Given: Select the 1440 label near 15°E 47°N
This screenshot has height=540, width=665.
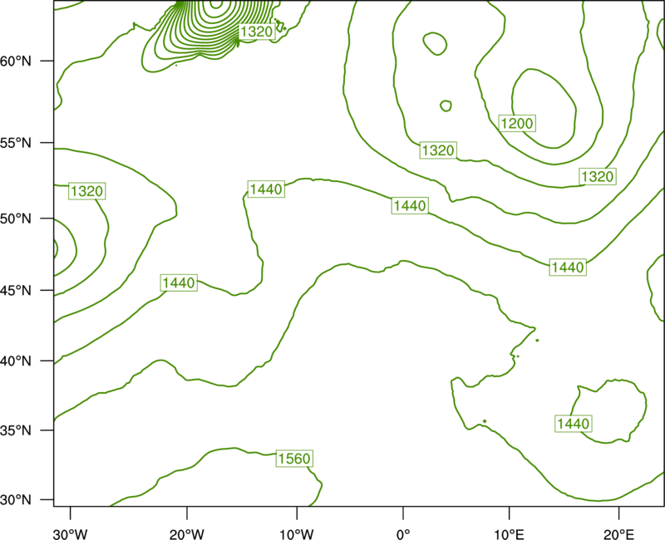Looking at the screenshot, I should click(568, 267).
